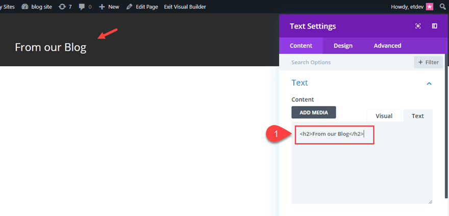Collapse the Text section chevron
The image size is (449, 216).
[429, 84]
